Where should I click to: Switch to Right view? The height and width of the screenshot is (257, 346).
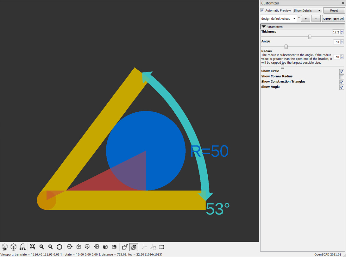[x=70, y=247]
